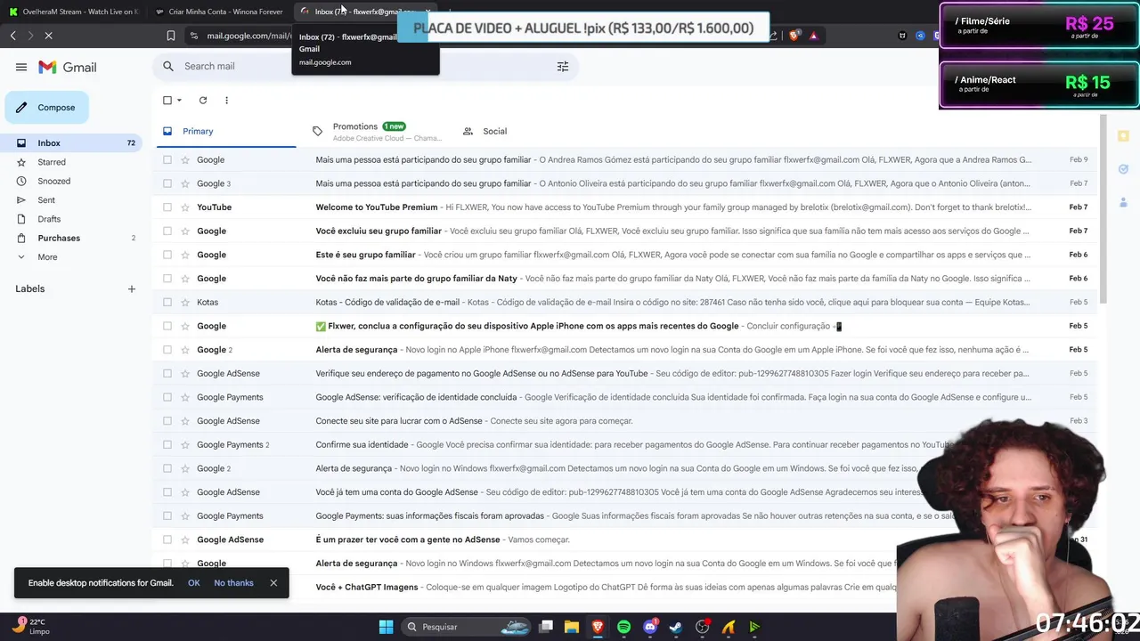This screenshot has height=641, width=1140.
Task: Switch to Criar Minha Conta browser tab
Action: pos(219,12)
